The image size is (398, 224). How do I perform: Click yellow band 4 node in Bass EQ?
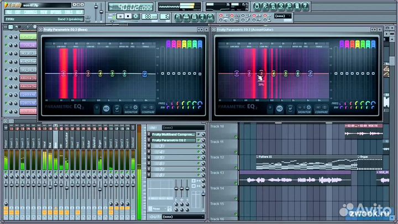[101, 74]
